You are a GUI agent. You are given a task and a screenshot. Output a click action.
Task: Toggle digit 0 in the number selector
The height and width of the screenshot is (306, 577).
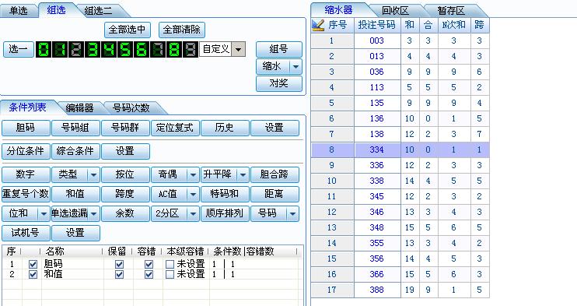44,49
